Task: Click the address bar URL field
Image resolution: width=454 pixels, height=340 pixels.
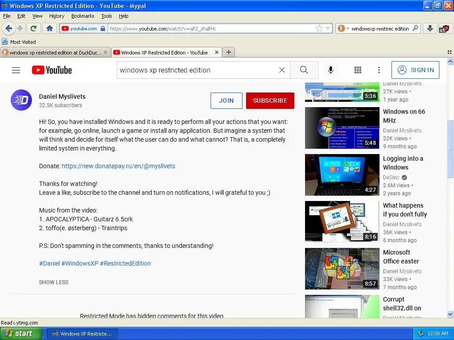Action: coord(211,29)
